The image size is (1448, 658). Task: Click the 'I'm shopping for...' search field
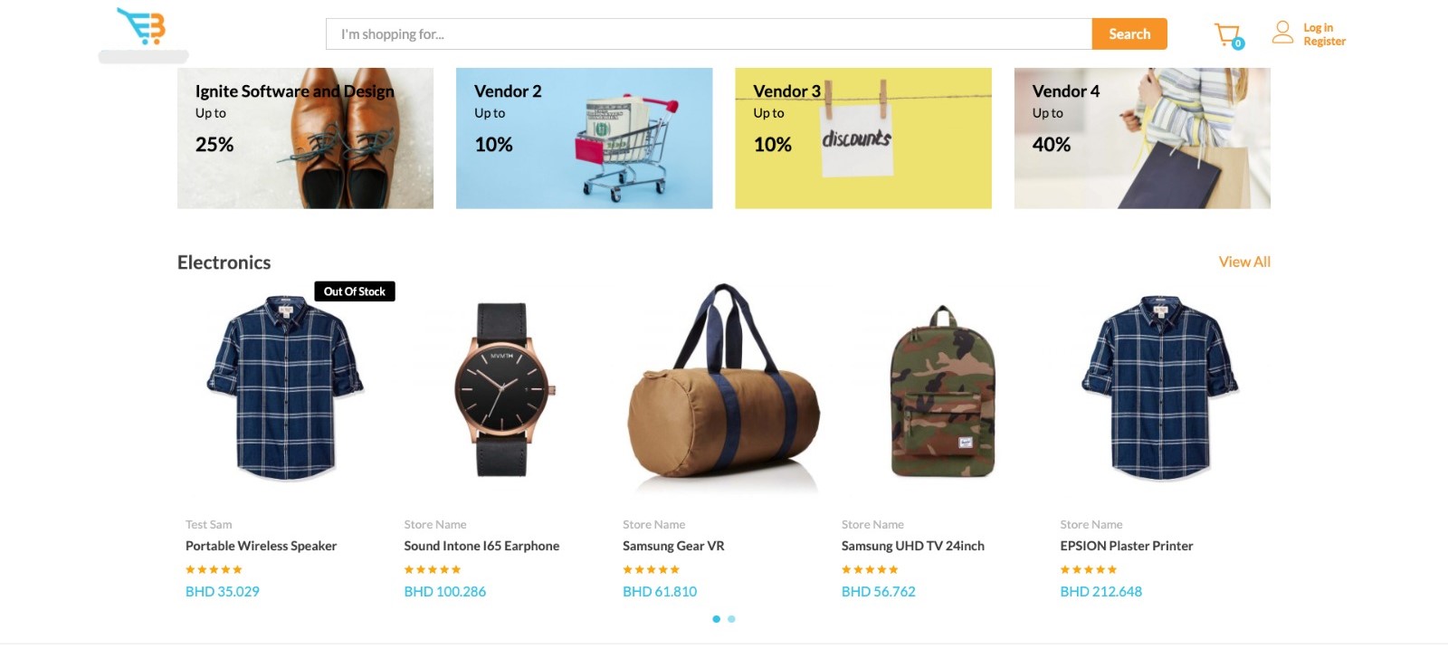[708, 34]
